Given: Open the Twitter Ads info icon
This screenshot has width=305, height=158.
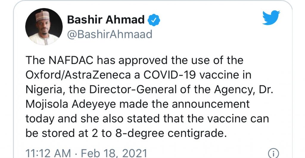Looking at the screenshot, I should [x=273, y=154].
